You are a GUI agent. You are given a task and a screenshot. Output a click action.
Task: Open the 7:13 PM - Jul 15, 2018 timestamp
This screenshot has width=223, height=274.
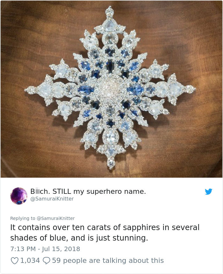coord(45,249)
